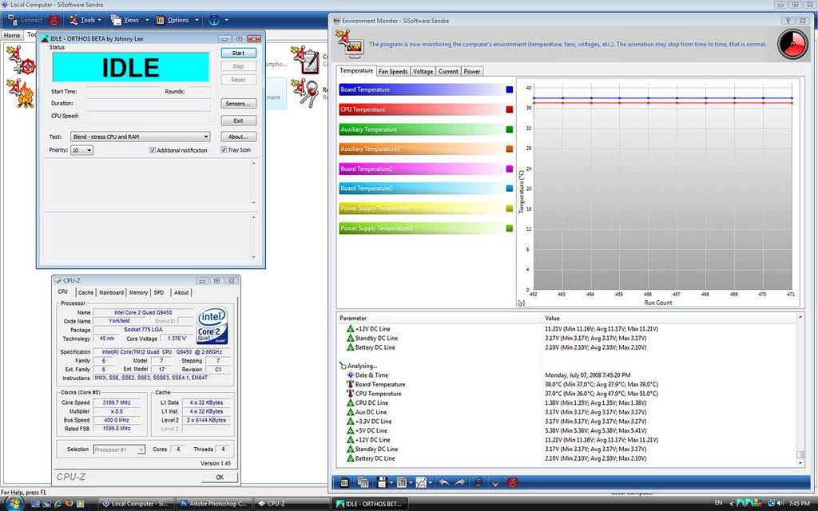Switch to the Current tab in Environment Monitor
818x511 pixels.
448,71
